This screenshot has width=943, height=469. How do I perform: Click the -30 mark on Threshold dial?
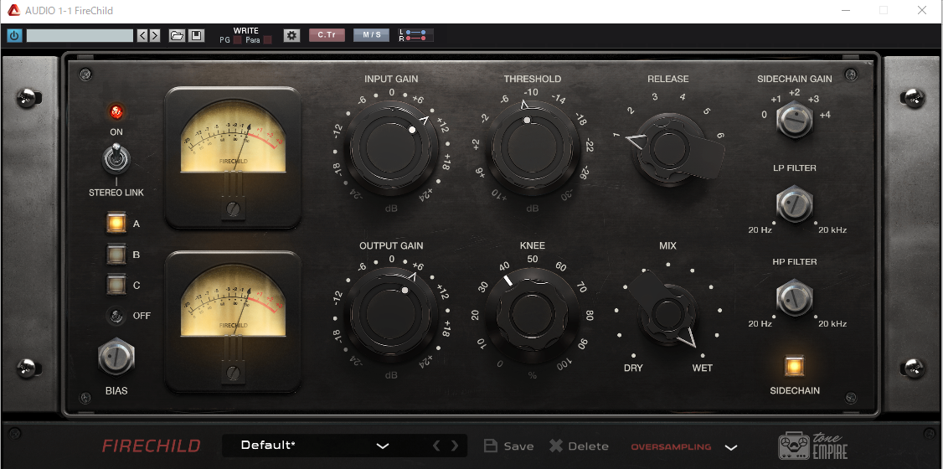coord(567,197)
